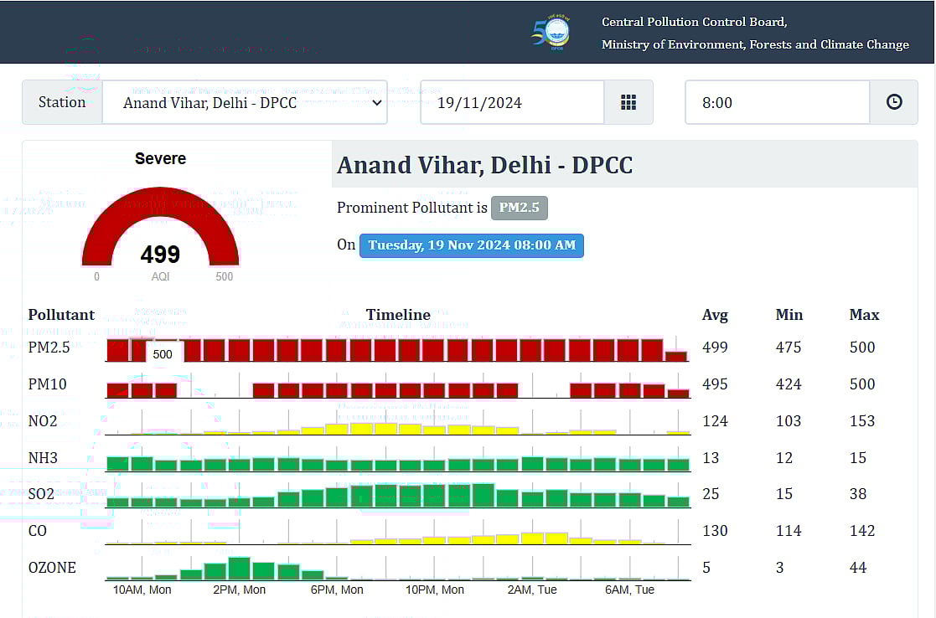Click the PM2.5 prominent pollutant badge

click(520, 208)
